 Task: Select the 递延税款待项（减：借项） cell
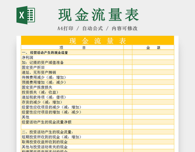[72, 97]
